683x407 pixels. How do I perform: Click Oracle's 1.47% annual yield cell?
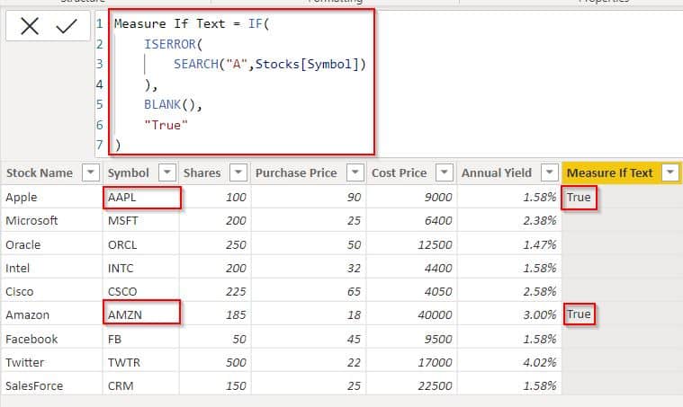(509, 244)
